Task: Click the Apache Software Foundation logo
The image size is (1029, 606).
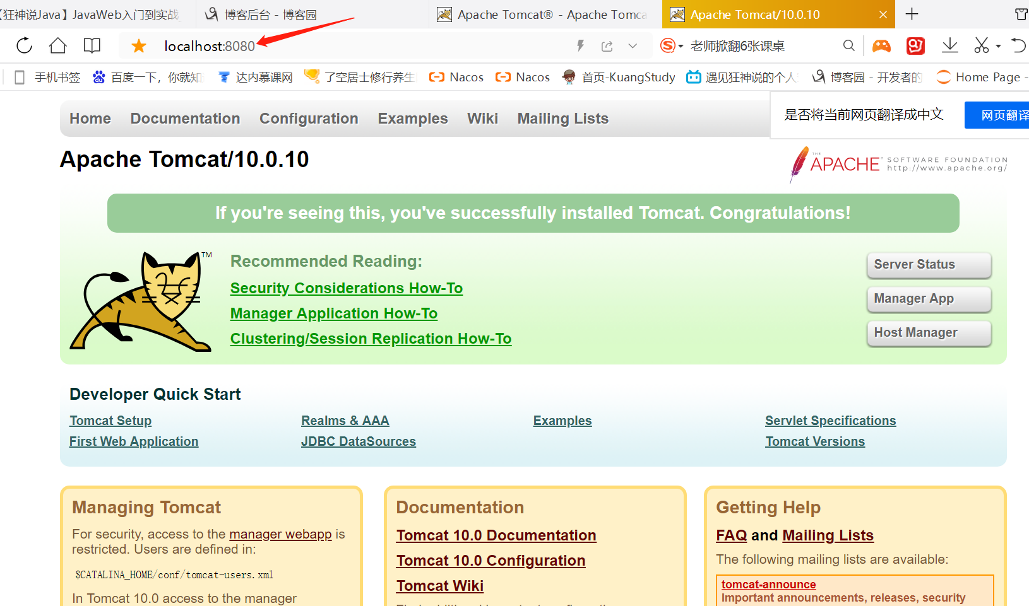Action: (x=898, y=165)
